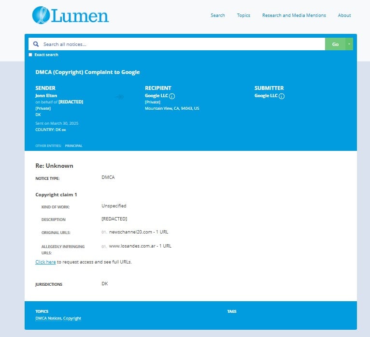Screen dimensions: 370x337
Task: Open the DMCA Notices, Copyright topic link
Action: point(58,318)
